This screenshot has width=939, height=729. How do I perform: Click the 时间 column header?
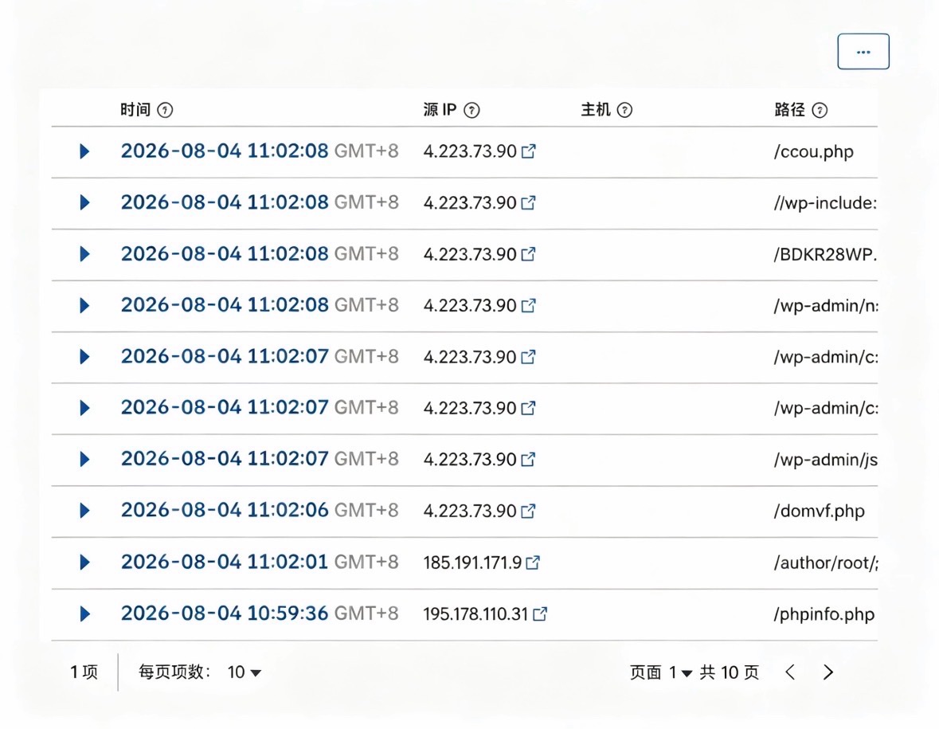[135, 110]
